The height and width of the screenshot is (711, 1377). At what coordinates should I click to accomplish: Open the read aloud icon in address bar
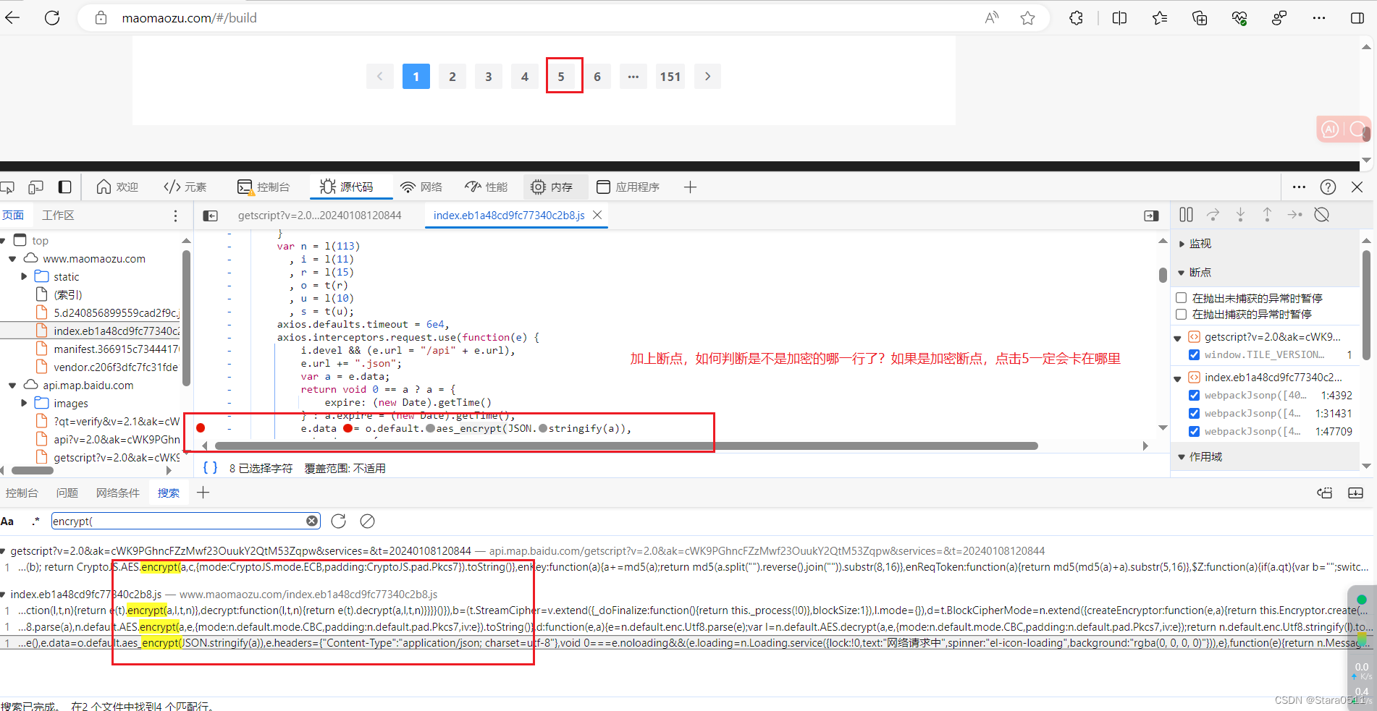tap(991, 18)
